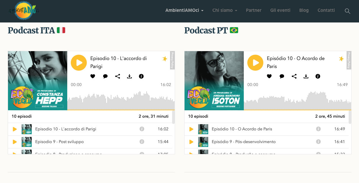Open the Blog menu item
The width and height of the screenshot is (359, 183).
coord(304,10)
